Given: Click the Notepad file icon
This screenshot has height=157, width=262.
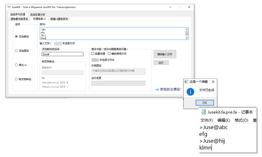Looking at the screenshot, I should 203,112.
